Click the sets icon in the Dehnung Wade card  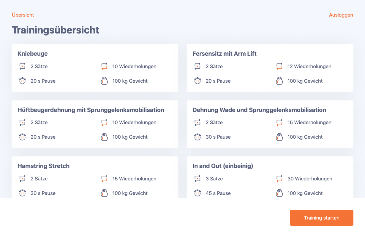197,122
